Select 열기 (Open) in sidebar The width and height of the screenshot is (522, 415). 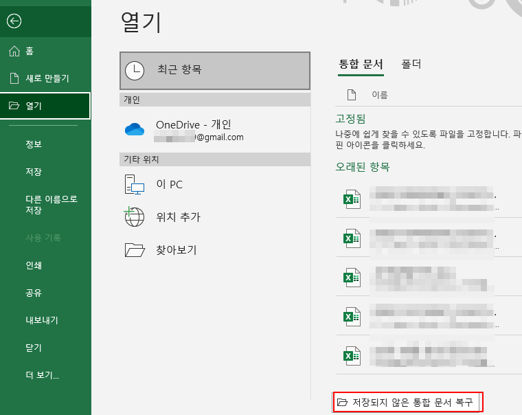coord(45,106)
